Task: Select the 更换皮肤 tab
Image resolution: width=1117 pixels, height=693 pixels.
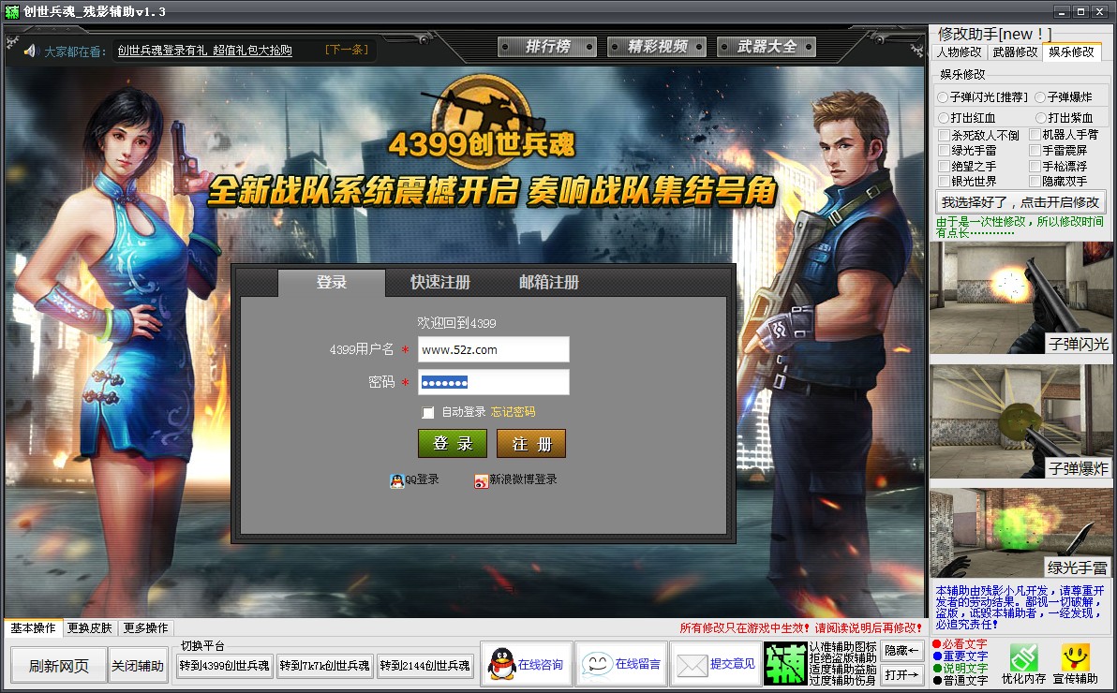Action: click(x=90, y=627)
